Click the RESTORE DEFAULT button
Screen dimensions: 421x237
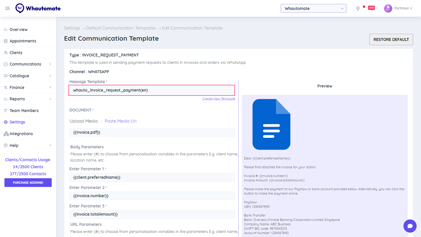pyautogui.click(x=391, y=39)
